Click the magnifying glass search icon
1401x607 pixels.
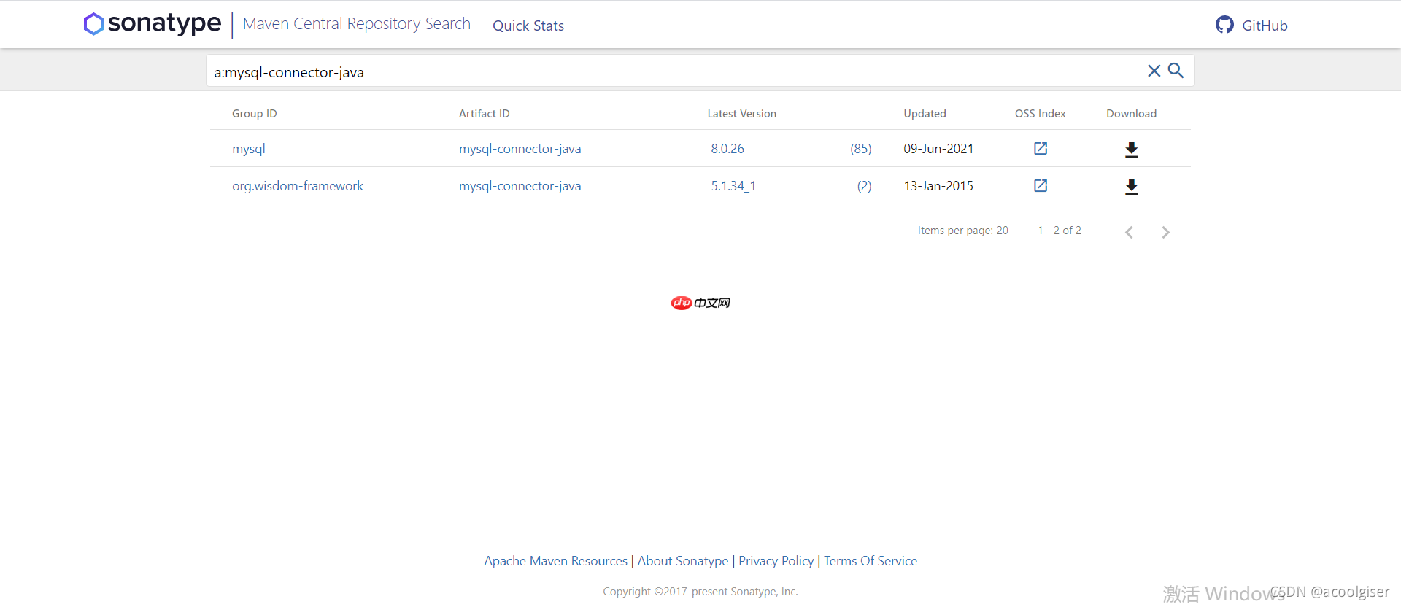[1176, 71]
